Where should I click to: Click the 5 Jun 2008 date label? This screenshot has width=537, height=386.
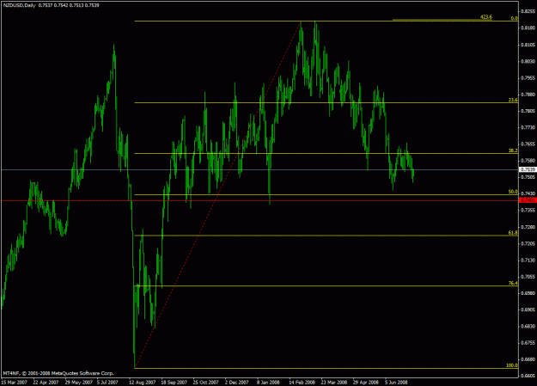(396, 383)
